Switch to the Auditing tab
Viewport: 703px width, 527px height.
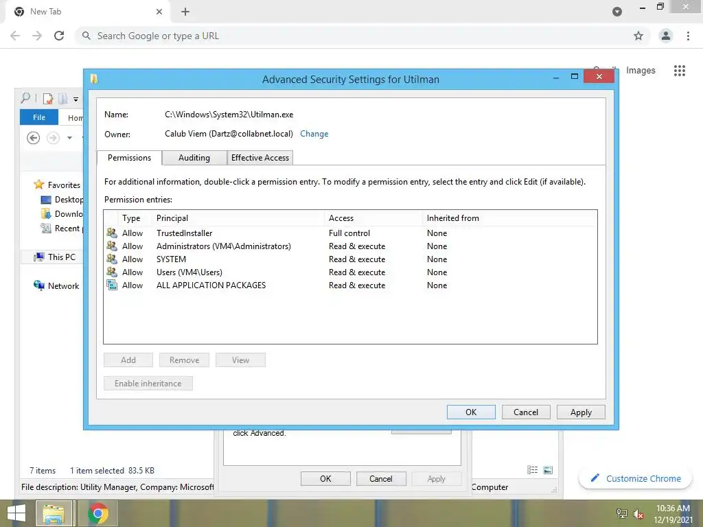click(x=194, y=158)
